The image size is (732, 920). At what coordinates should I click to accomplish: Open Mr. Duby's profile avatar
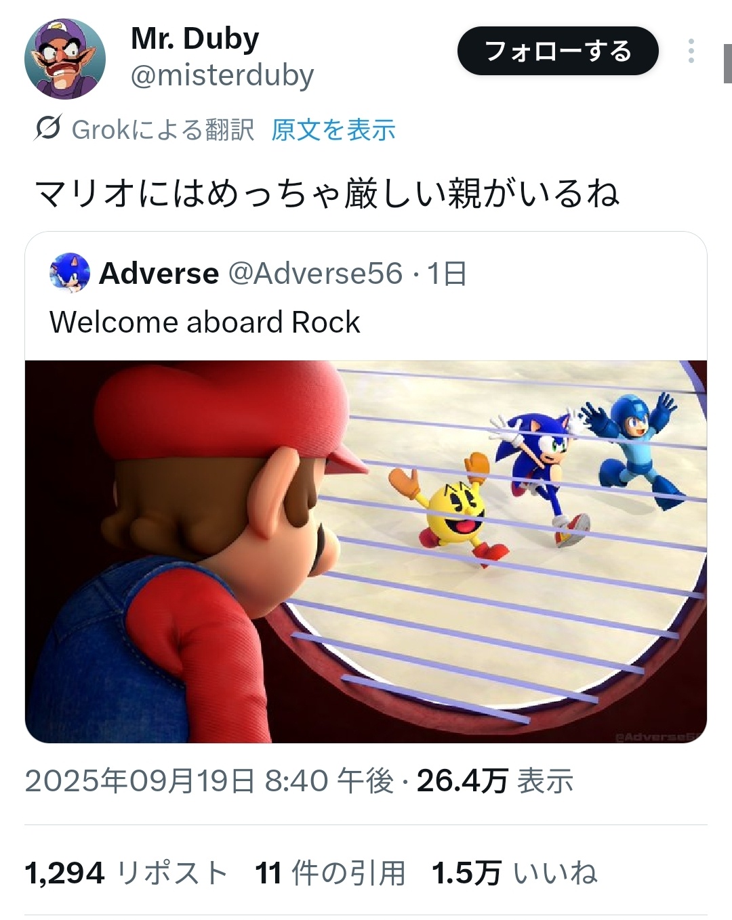point(65,59)
